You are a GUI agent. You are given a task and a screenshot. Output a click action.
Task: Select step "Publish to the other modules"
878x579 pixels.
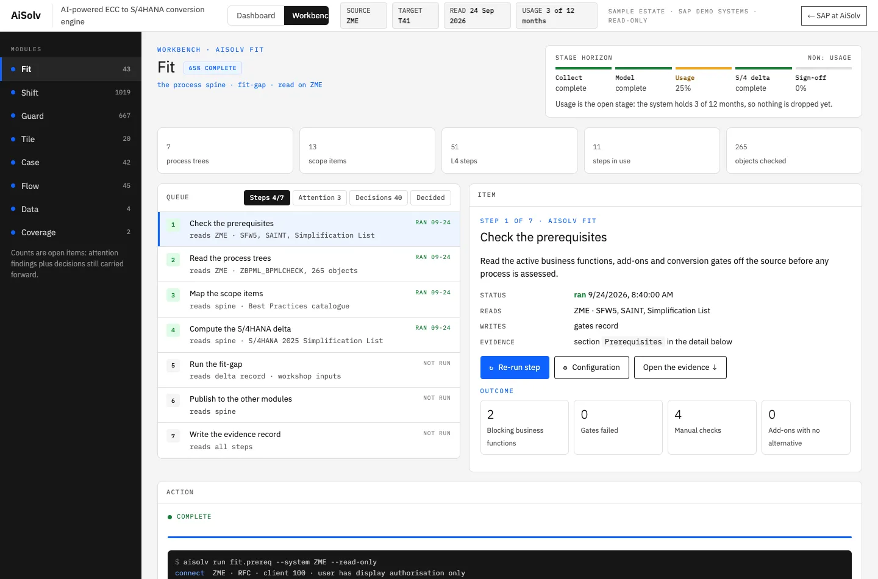[x=309, y=405]
